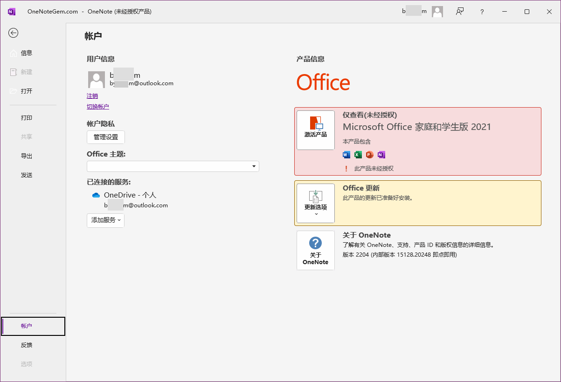
Task: Click the 'Microsoft Office 家庭和学生版 2021' text
Action: (417, 127)
